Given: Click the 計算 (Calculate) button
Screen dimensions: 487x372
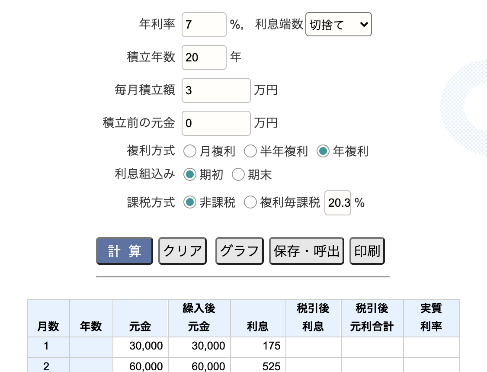Looking at the screenshot, I should (124, 251).
